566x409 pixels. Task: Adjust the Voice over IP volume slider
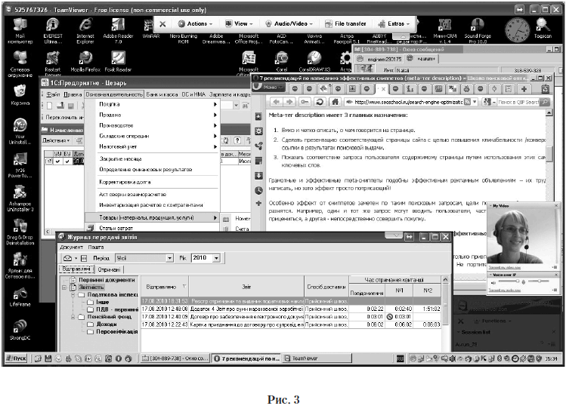click(518, 280)
